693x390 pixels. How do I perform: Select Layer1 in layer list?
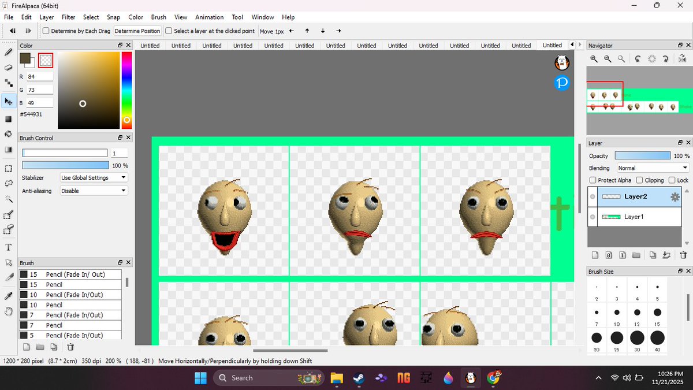click(x=639, y=217)
